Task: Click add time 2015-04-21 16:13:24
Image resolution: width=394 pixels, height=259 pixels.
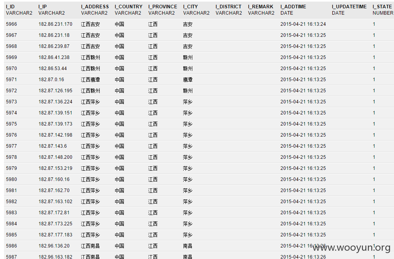Action: coord(303,24)
